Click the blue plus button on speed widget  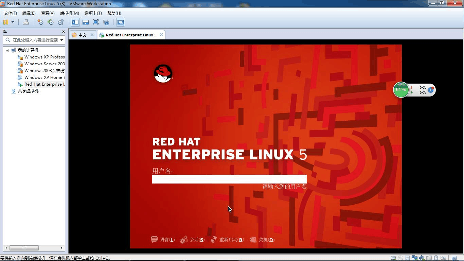[x=431, y=90]
